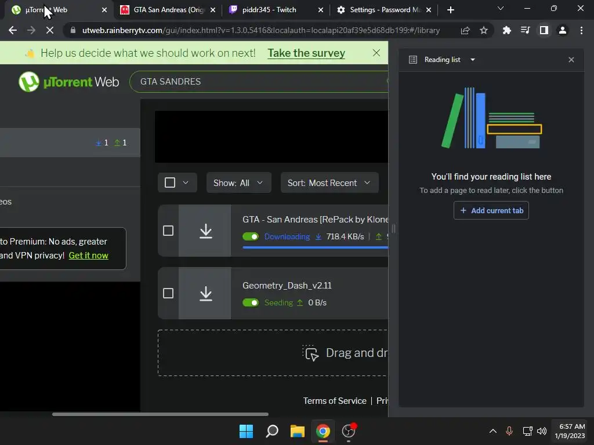The width and height of the screenshot is (594, 445).
Task: Open the taskbar Search icon
Action: pyautogui.click(x=272, y=431)
